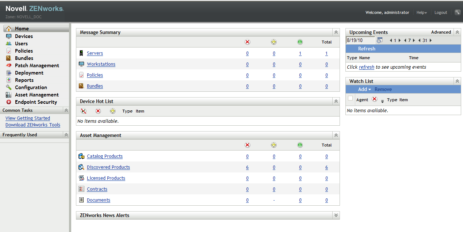Collapse the Common Tasks section
Image resolution: width=463 pixels, height=232 pixels.
tap(66, 110)
